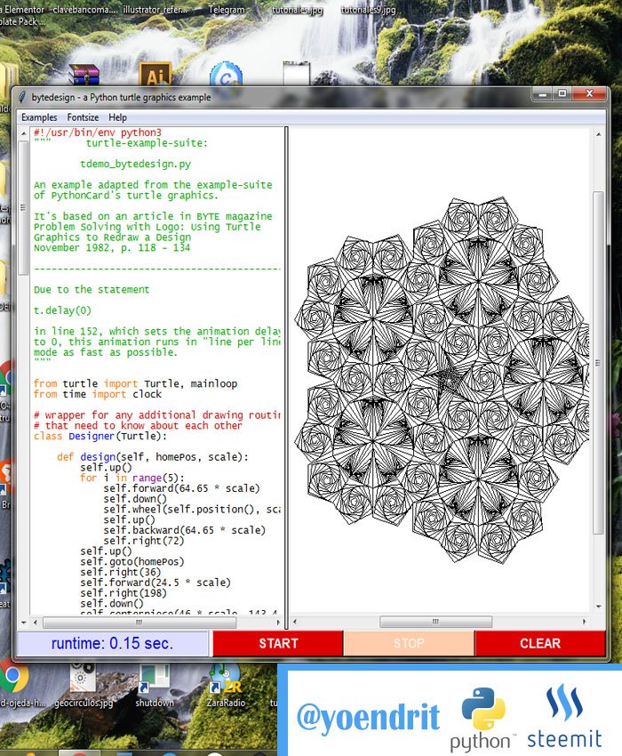Screen dimensions: 622x756
Task: Click the canvas horizontal scrollbar thumb
Action: point(435,622)
